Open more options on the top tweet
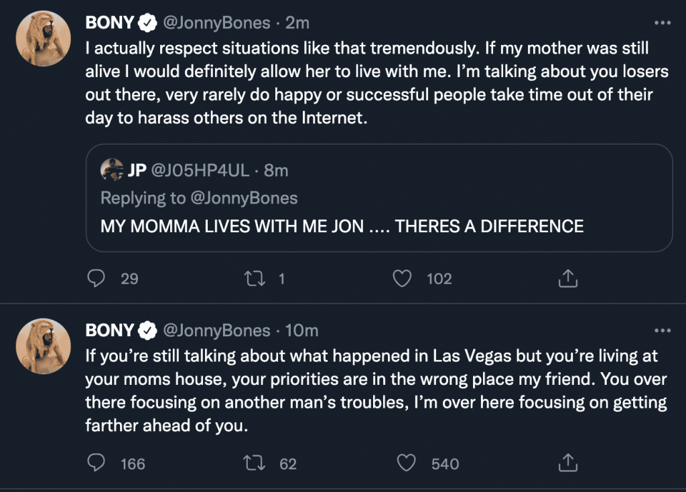Image resolution: width=686 pixels, height=492 pixels. (662, 23)
